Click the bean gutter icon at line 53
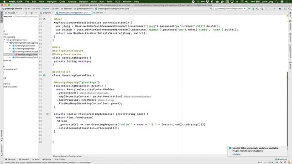The width and height of the screenshot is (292, 164). pos(44,19)
